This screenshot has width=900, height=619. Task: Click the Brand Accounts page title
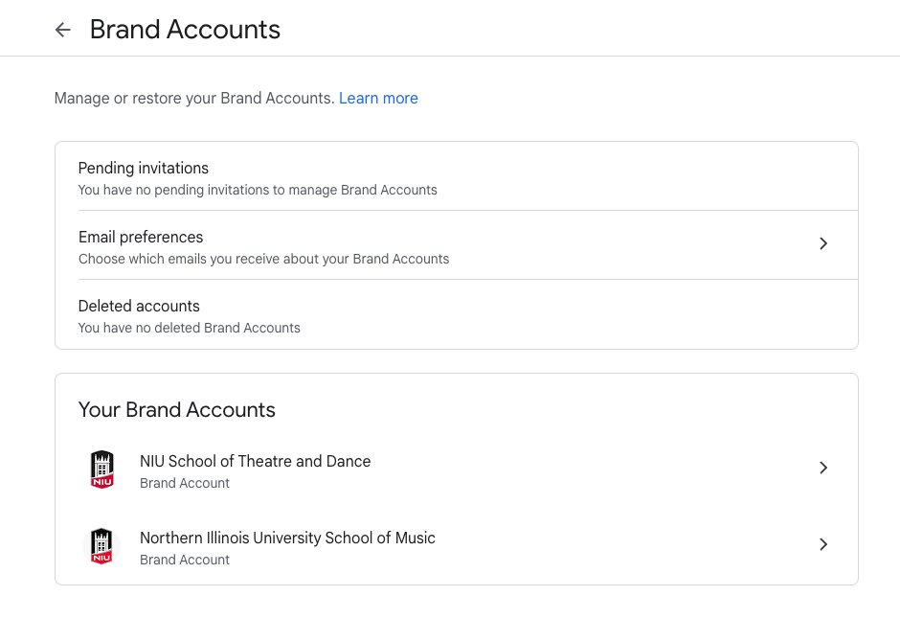(185, 30)
